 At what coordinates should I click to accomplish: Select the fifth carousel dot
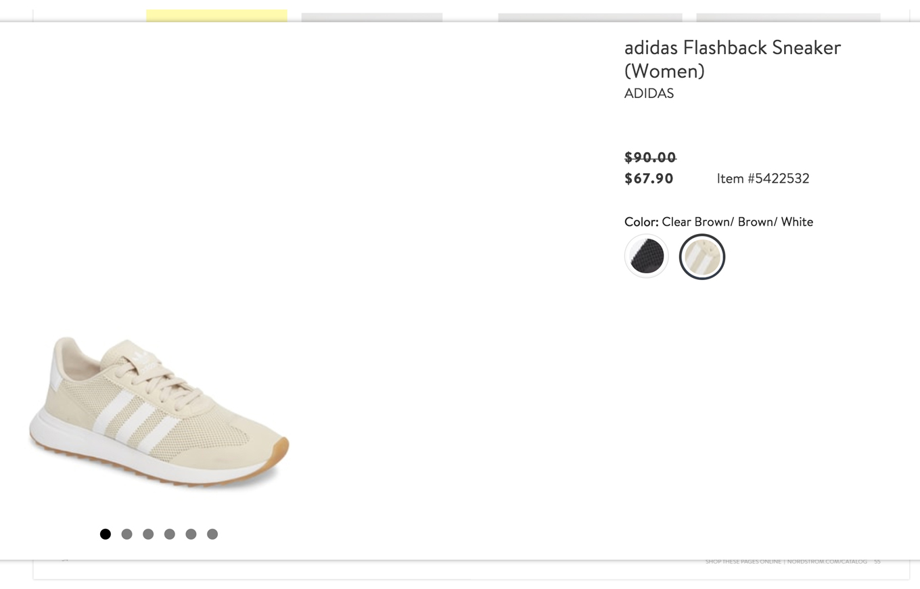click(x=191, y=534)
